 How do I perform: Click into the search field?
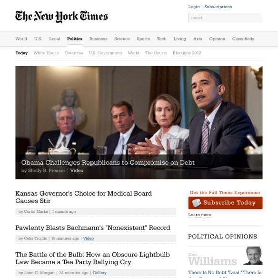point(225,18)
